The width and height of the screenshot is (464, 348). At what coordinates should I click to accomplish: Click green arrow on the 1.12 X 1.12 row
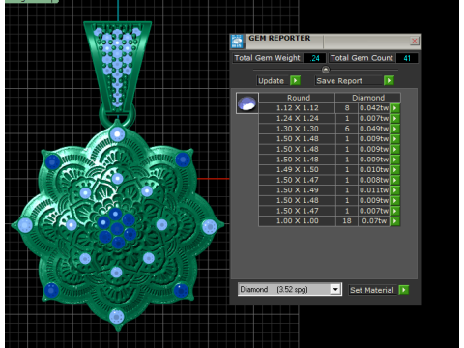tap(394, 108)
